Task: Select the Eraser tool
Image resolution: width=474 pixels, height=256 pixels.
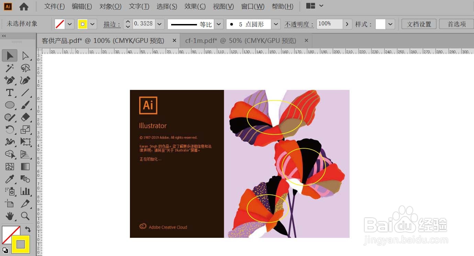Action: (x=25, y=117)
